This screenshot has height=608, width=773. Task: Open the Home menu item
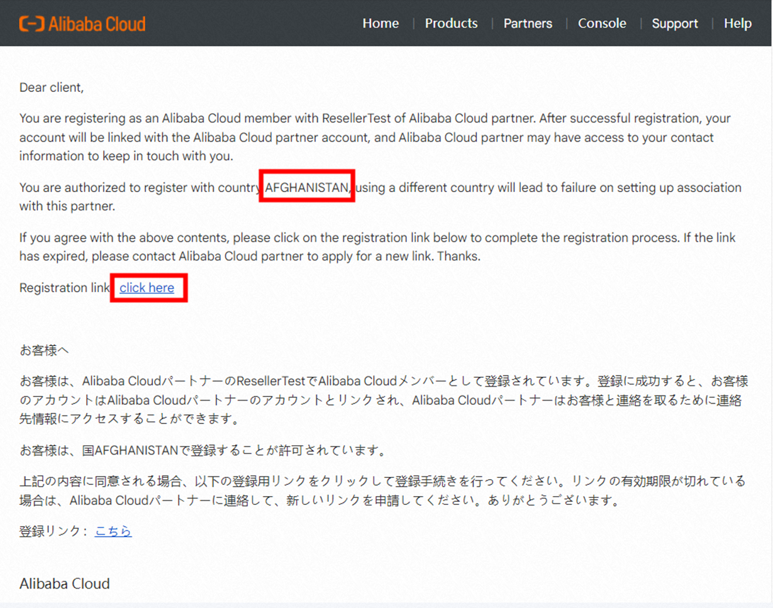click(x=380, y=23)
